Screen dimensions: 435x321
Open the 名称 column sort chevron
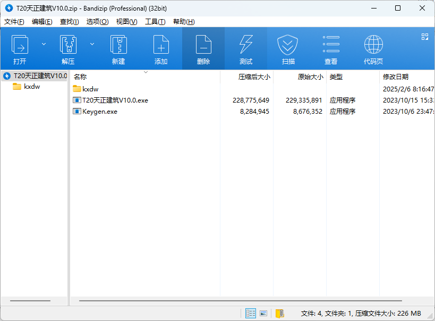[x=146, y=72]
